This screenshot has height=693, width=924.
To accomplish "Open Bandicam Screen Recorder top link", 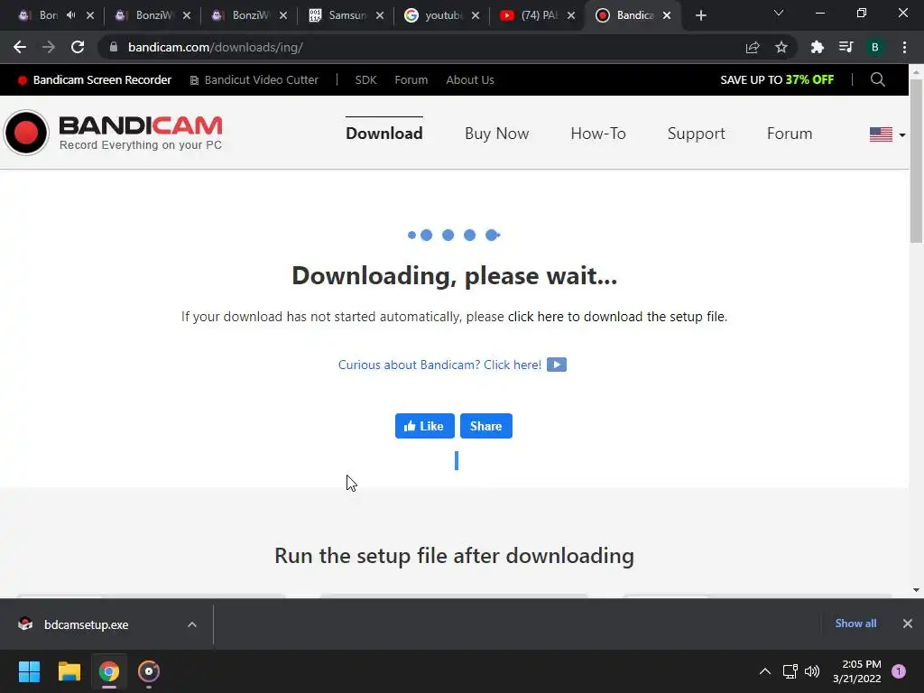I will (95, 80).
